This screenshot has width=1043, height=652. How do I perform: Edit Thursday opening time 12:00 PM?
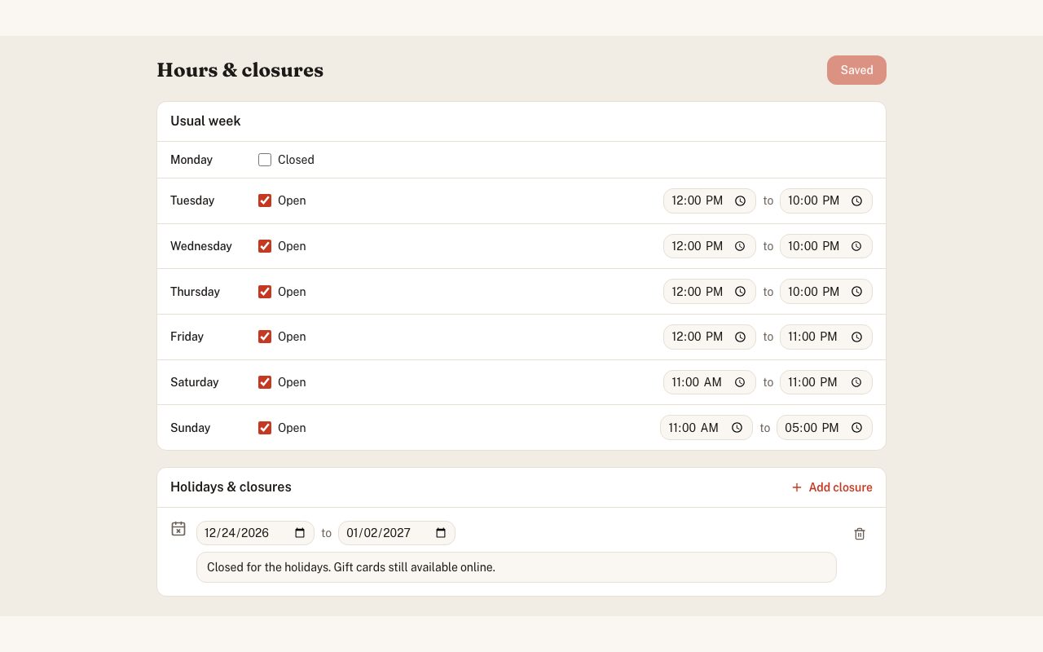(710, 292)
